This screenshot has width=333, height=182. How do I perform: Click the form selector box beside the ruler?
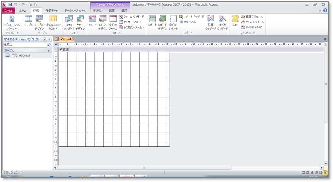click(56, 44)
